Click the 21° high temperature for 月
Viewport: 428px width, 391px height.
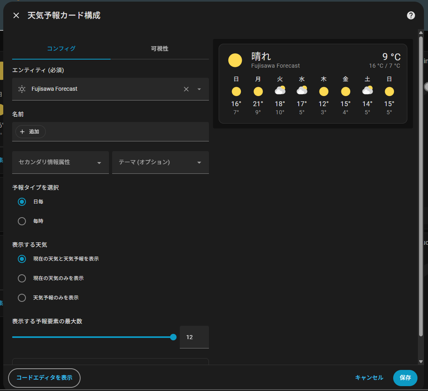tap(258, 104)
